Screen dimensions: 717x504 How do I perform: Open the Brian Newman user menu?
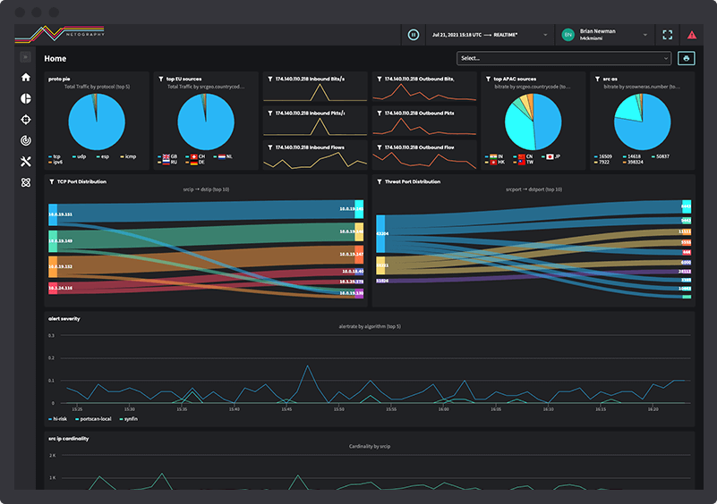[x=604, y=35]
